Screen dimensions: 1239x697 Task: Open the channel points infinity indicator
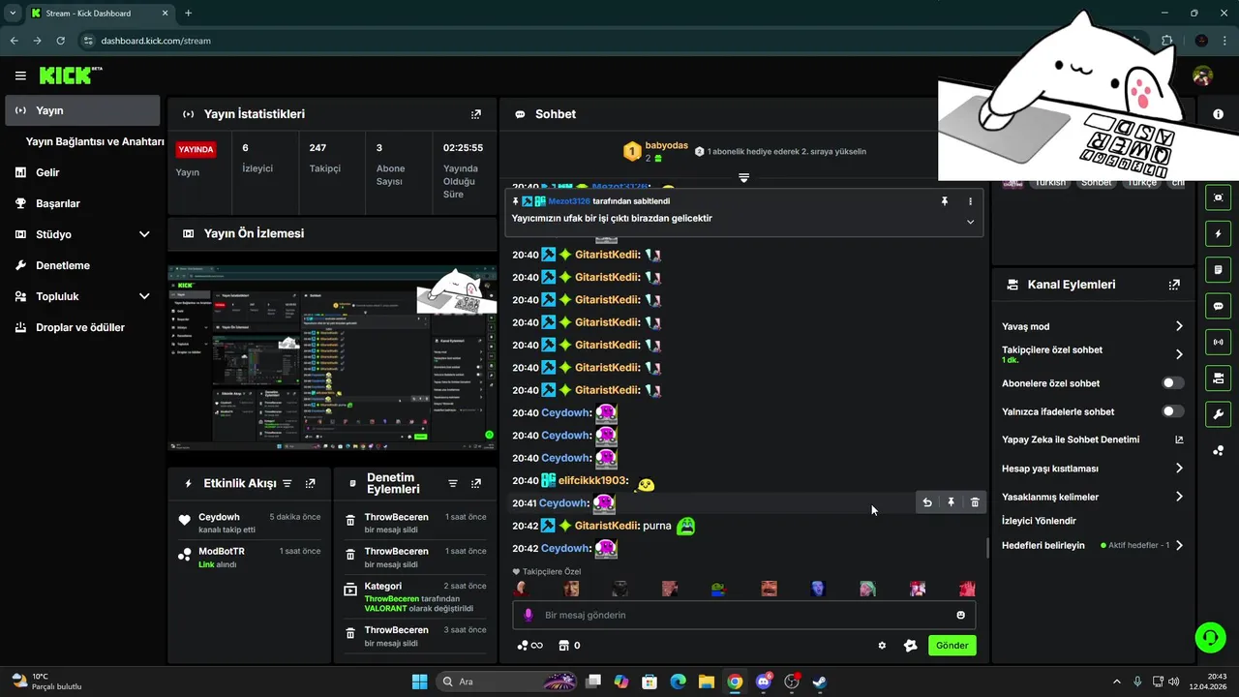coord(530,646)
